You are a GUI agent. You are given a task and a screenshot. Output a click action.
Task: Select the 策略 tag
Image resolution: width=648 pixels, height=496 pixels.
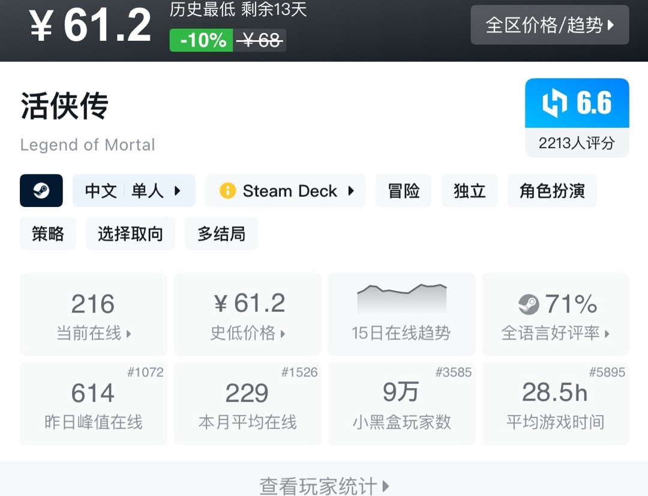(x=48, y=233)
